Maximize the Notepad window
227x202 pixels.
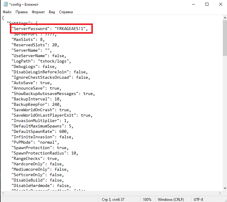tap(207, 5)
